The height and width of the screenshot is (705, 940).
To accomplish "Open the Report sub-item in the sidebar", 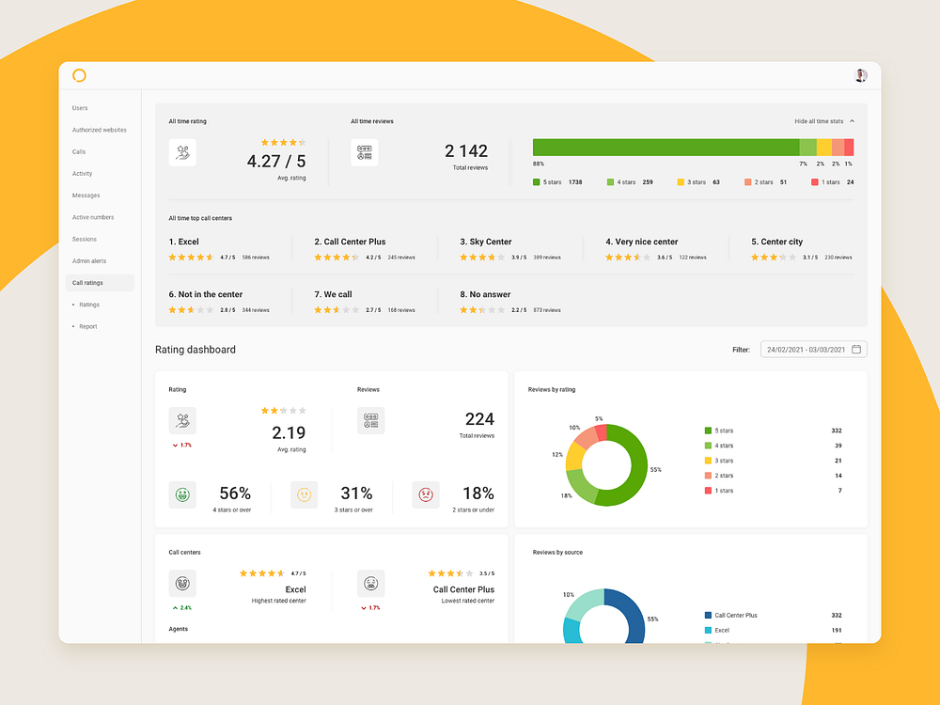I will [x=86, y=326].
